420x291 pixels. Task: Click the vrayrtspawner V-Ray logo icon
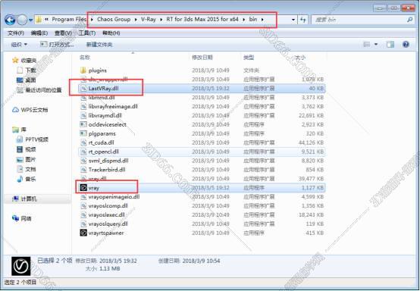83,233
